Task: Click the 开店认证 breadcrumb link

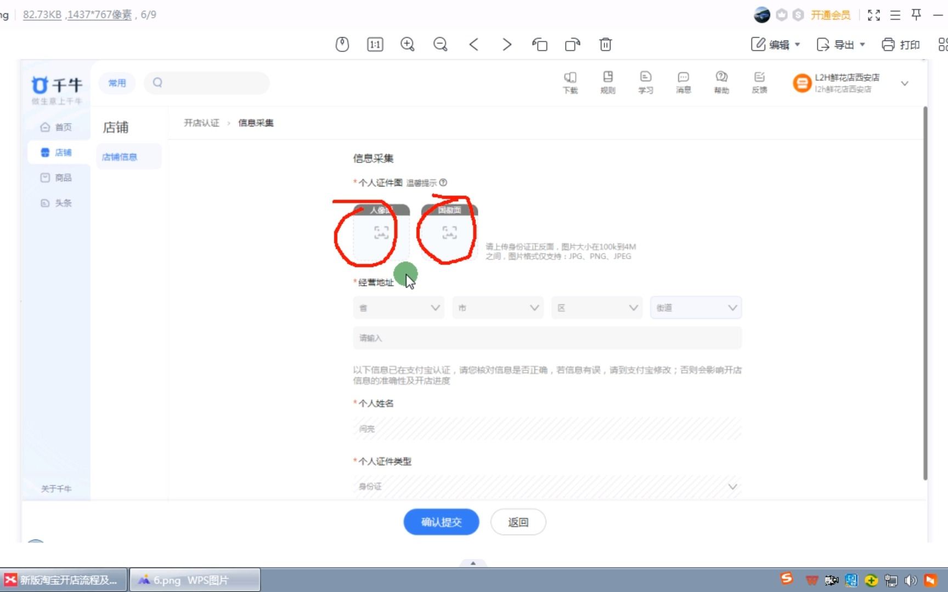Action: pos(201,123)
